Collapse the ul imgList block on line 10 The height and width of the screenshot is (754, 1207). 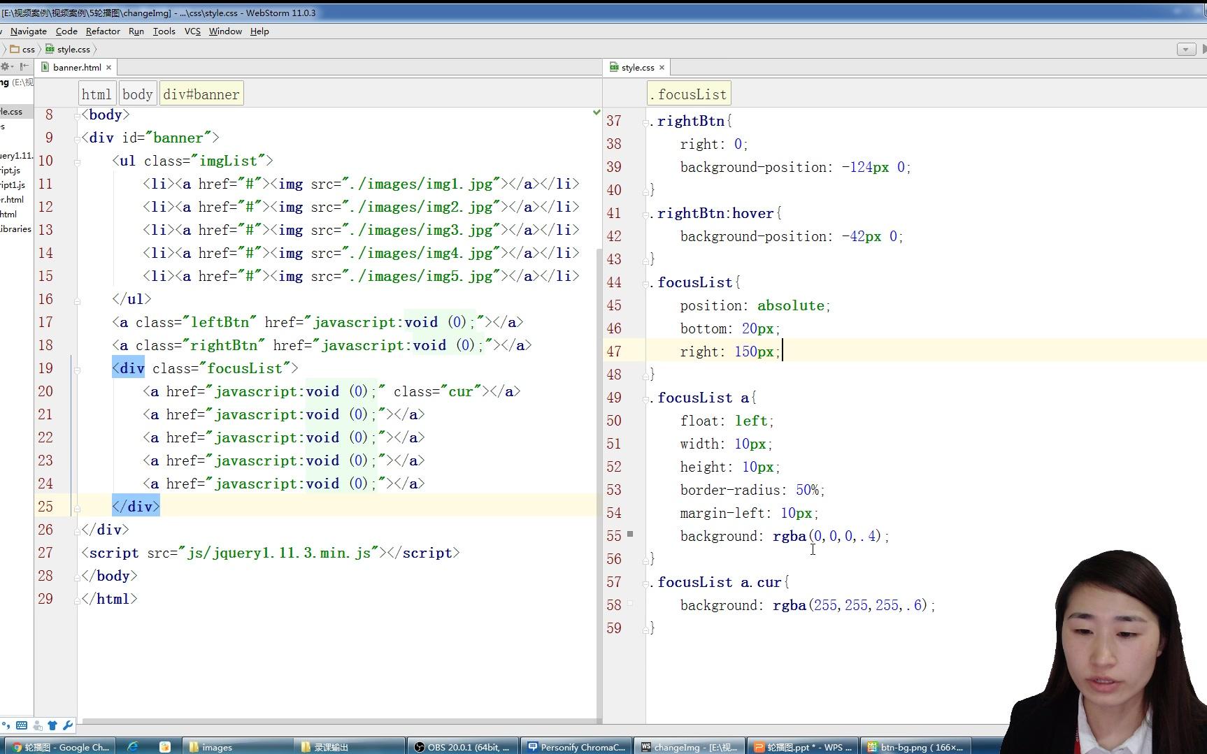point(76,161)
